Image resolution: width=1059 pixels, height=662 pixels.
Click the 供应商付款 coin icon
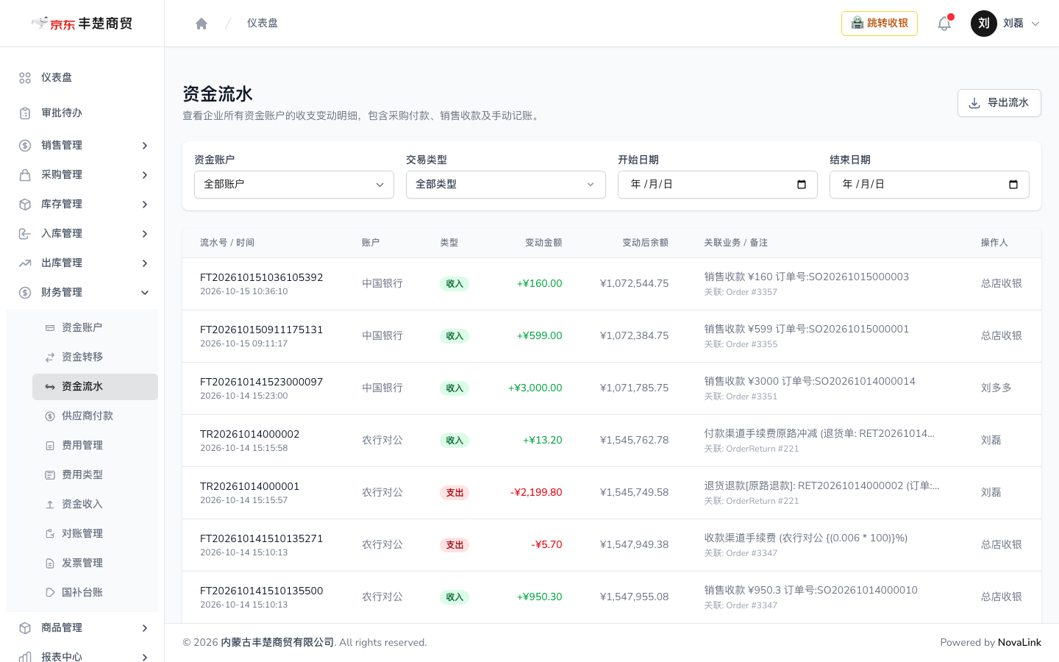point(50,416)
